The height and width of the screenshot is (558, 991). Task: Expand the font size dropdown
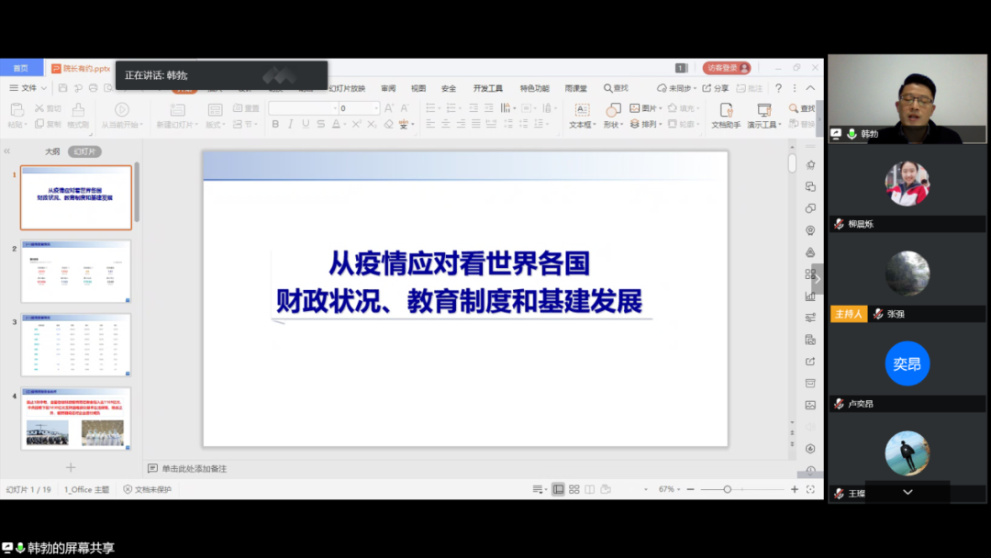click(376, 108)
